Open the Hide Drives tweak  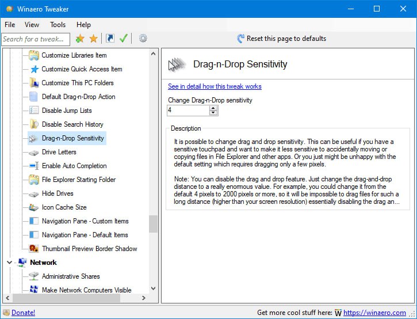point(58,193)
